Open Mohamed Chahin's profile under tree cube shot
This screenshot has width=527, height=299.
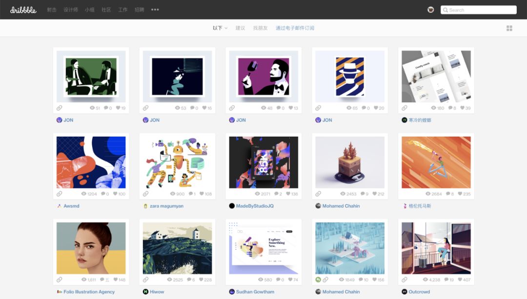click(x=341, y=206)
